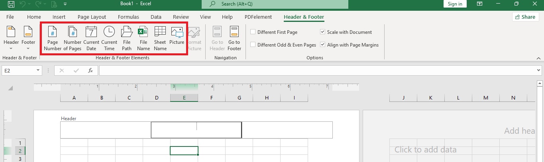This screenshot has width=544, height=162.
Task: Insert Sheet Name element
Action: [x=160, y=38]
